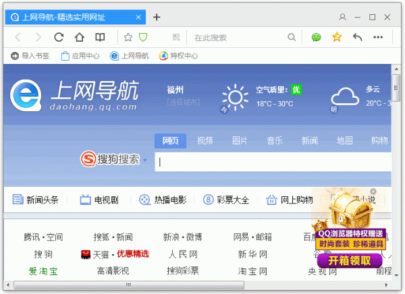
Task: Open the 搜狗 site link
Action: coord(43,254)
